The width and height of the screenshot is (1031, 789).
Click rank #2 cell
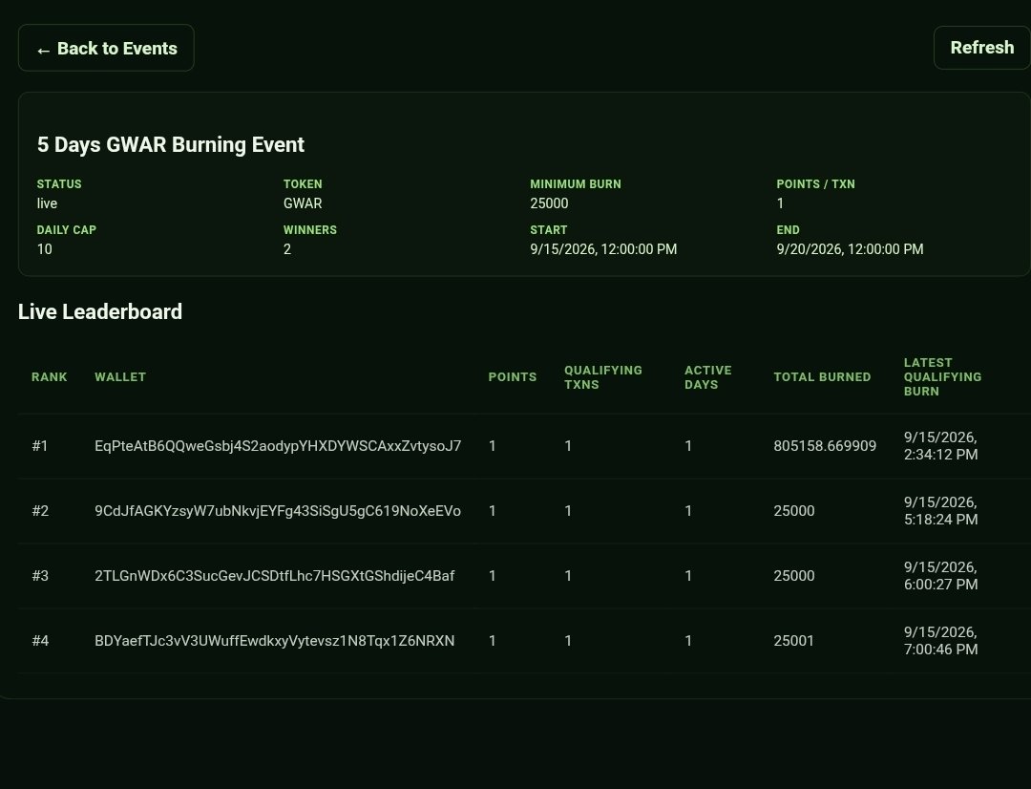tap(40, 511)
